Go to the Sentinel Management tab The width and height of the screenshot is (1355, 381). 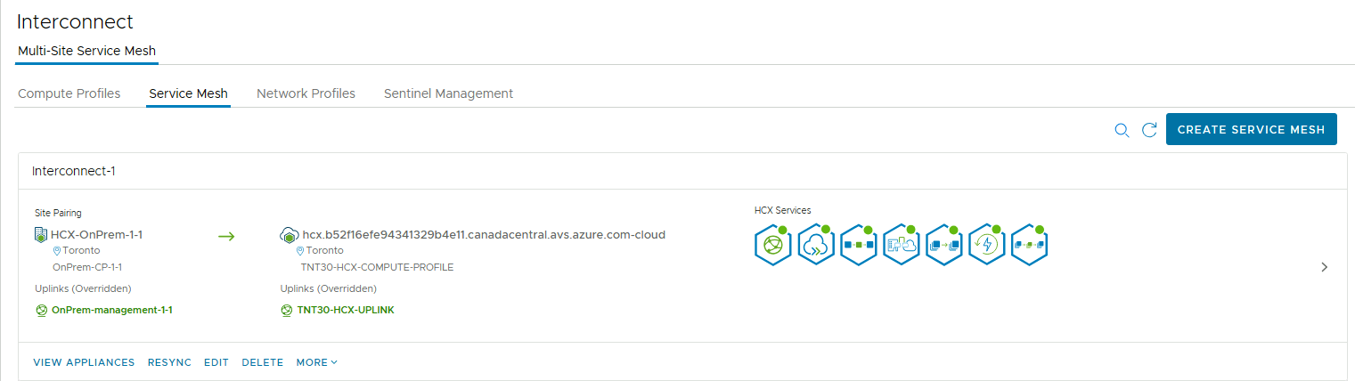click(x=448, y=93)
